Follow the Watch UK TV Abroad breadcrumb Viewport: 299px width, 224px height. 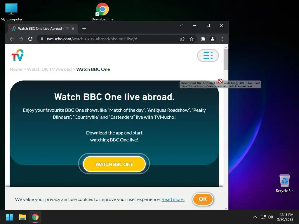click(49, 69)
